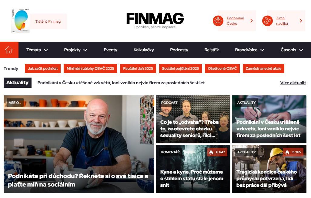Open the printed Finmag magazine cover image
311x198 pixels.
tap(20, 21)
